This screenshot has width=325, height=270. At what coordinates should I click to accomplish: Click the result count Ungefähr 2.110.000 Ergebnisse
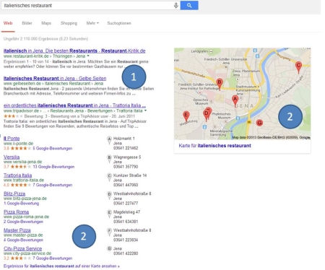click(45, 39)
